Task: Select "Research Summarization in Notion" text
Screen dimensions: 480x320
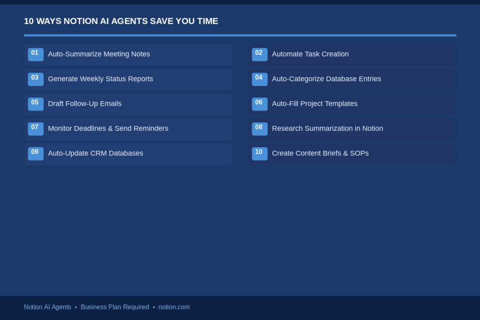Action: (328, 128)
